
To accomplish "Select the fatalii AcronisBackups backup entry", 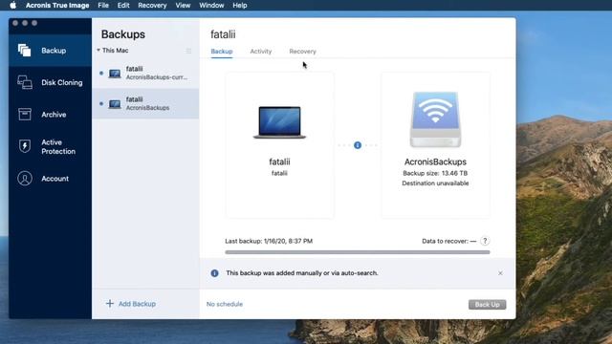I will [x=145, y=103].
